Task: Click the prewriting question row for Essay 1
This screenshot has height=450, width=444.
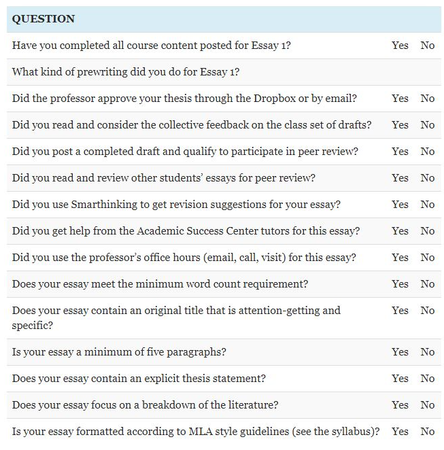Action: tap(126, 72)
